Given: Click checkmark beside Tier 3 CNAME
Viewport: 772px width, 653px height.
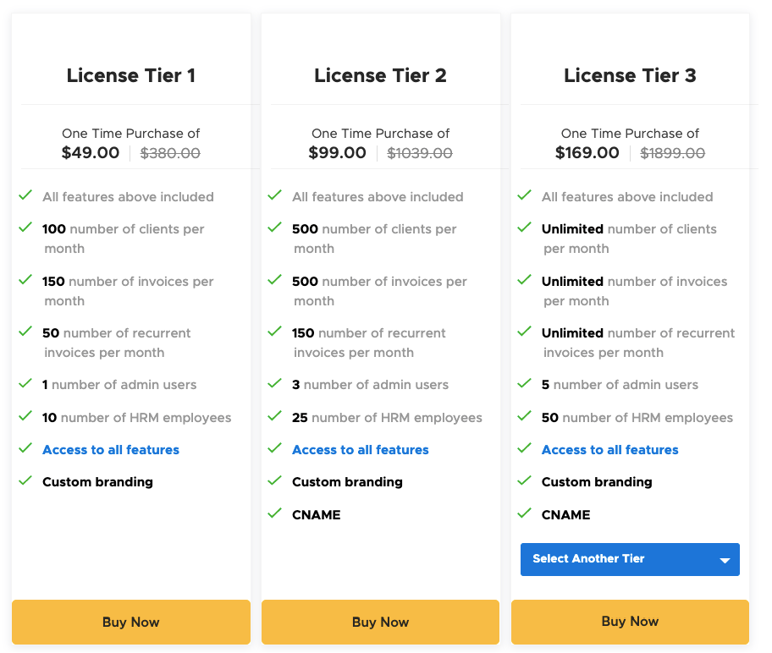Looking at the screenshot, I should tap(524, 513).
